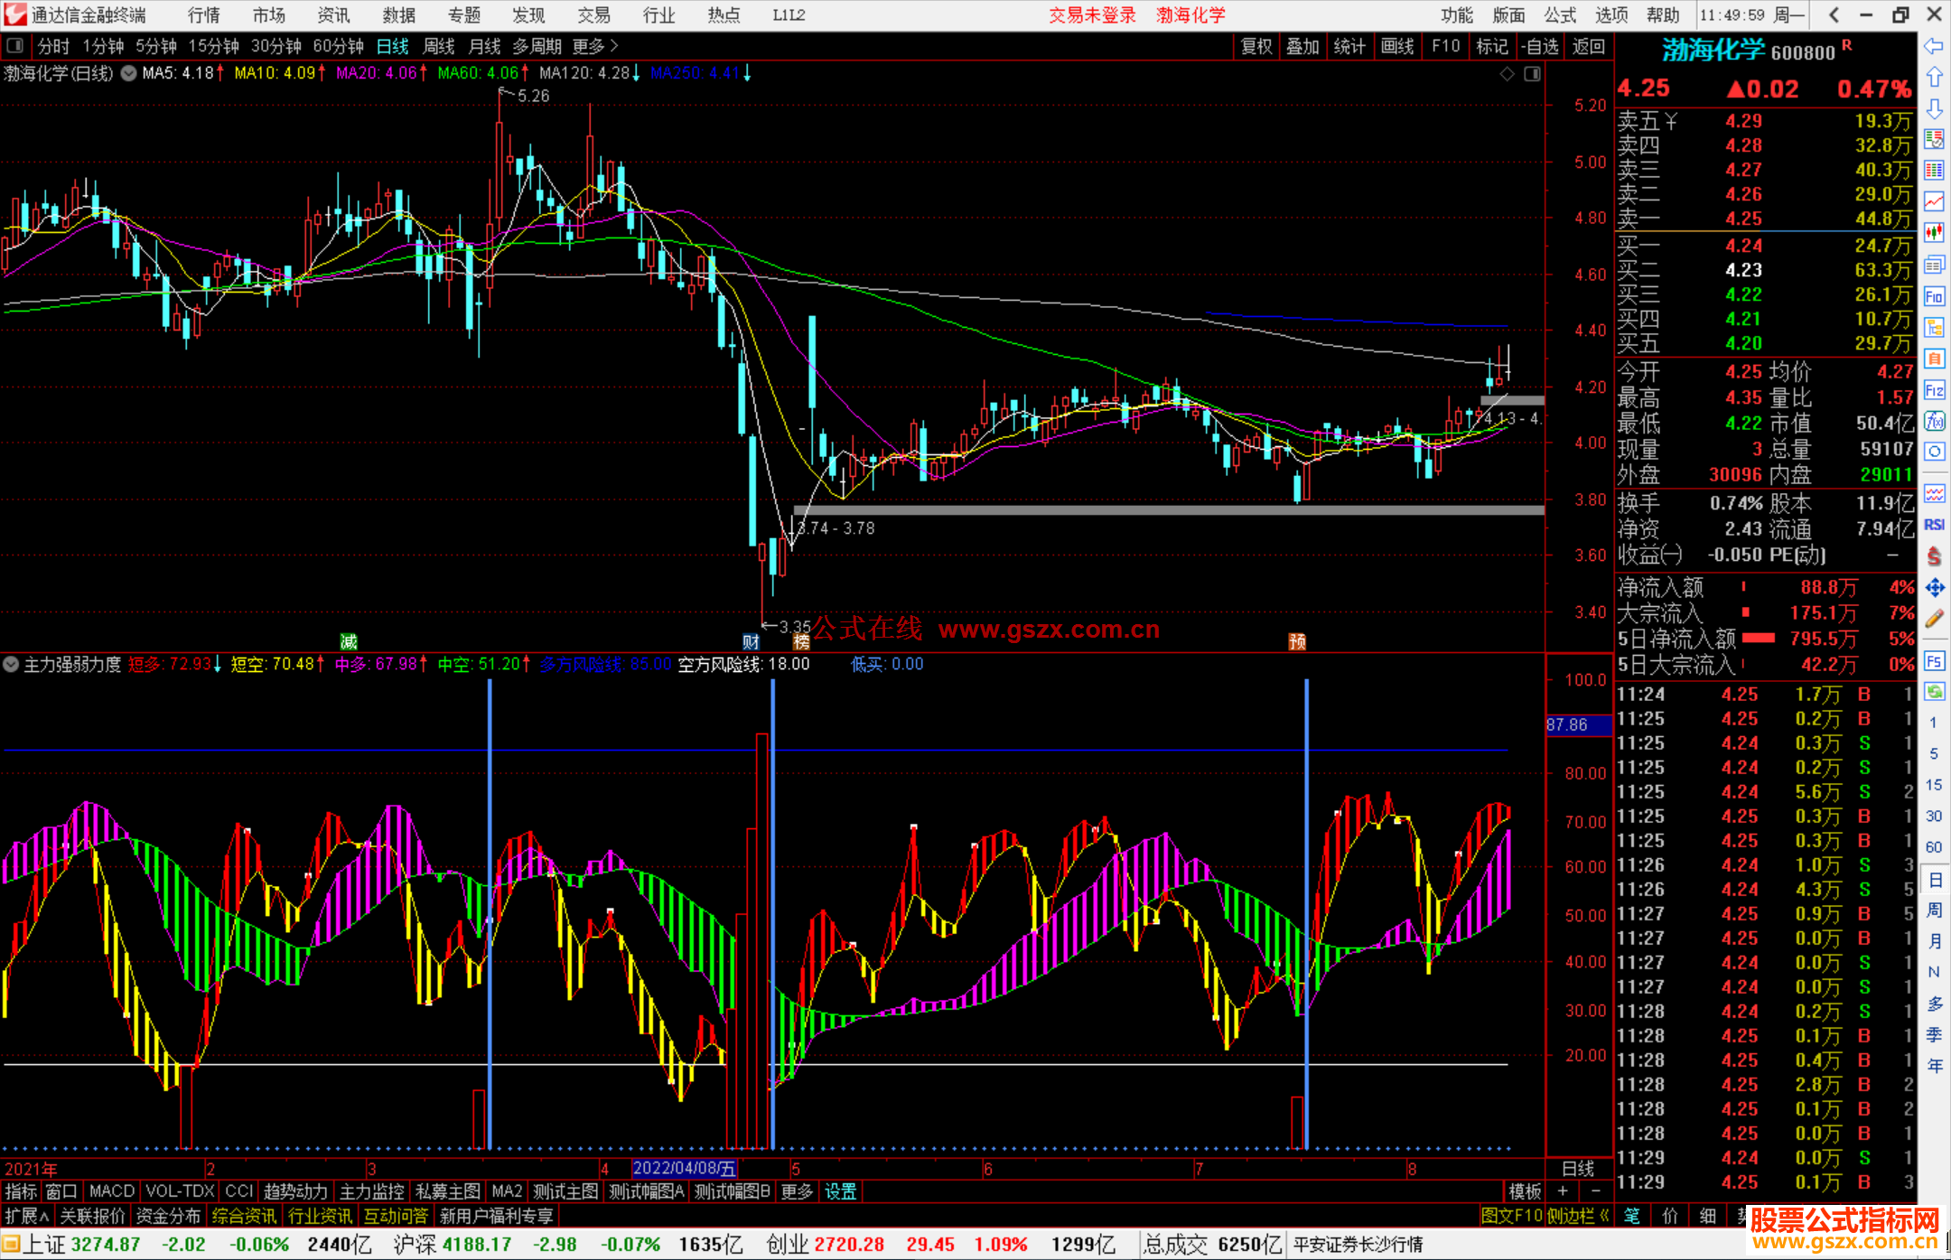Image resolution: width=1951 pixels, height=1260 pixels.
Task: Click the TDX logo in title bar
Action: (15, 14)
